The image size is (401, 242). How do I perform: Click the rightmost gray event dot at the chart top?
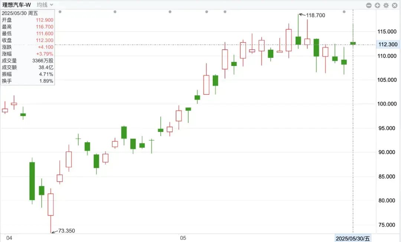344,12
